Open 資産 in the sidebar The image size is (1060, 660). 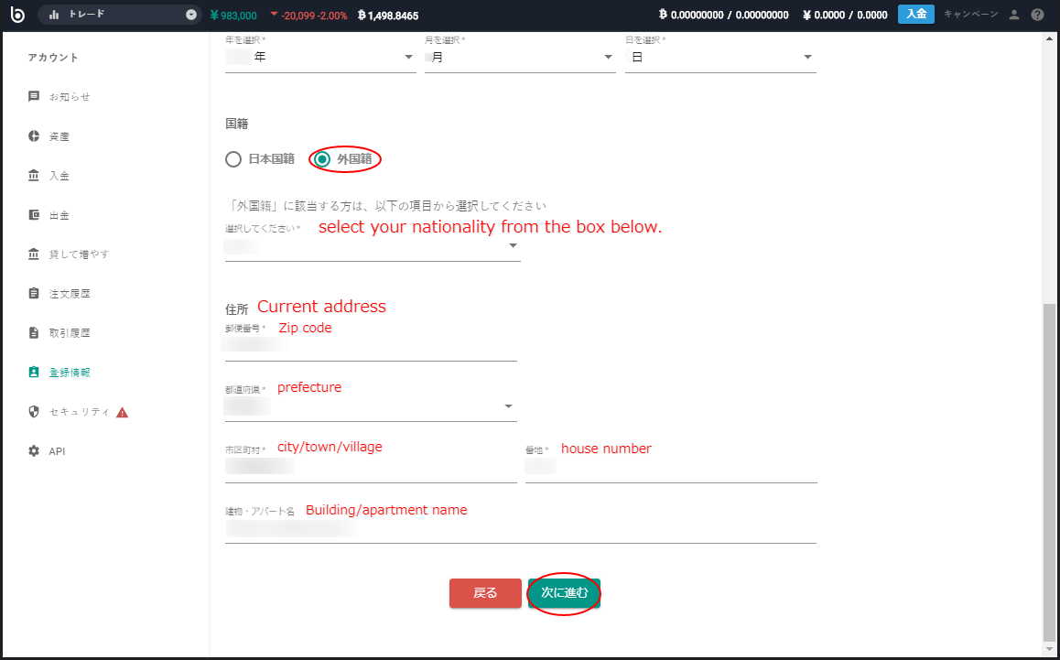click(x=59, y=136)
